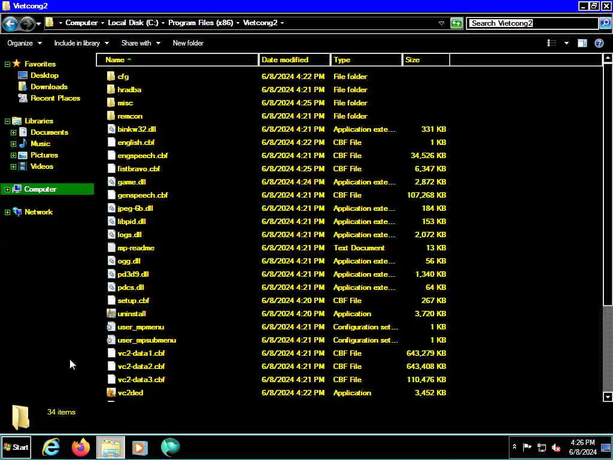Select the game.dll file icon
The height and width of the screenshot is (460, 613).
[x=111, y=182]
